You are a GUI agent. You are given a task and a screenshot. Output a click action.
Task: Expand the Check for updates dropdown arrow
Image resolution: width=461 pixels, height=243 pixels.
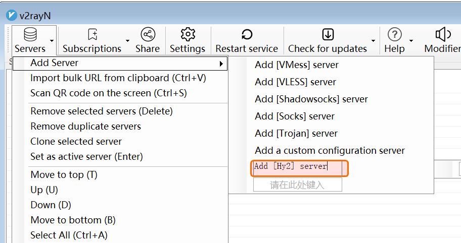pyautogui.click(x=373, y=41)
